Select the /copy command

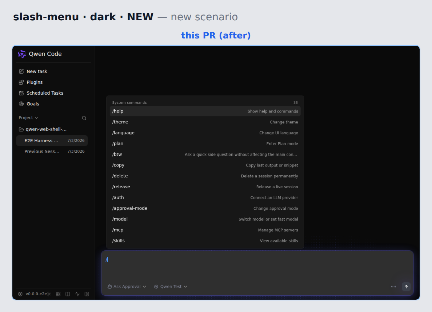pyautogui.click(x=205, y=165)
